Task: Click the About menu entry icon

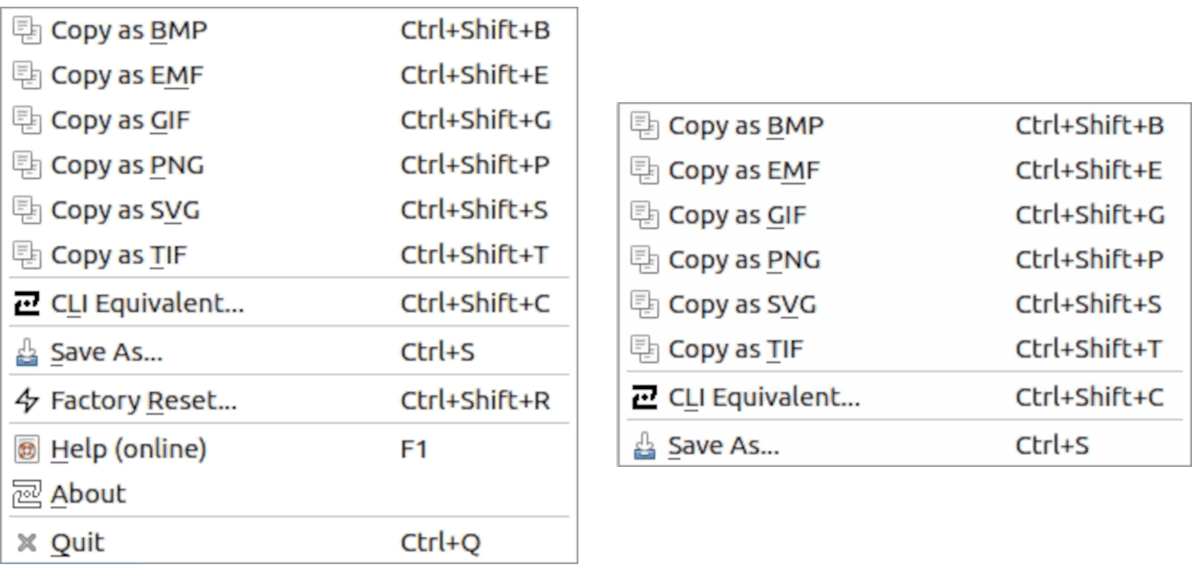Action: point(27,495)
